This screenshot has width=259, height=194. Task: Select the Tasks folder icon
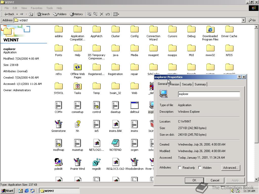(x=77, y=86)
